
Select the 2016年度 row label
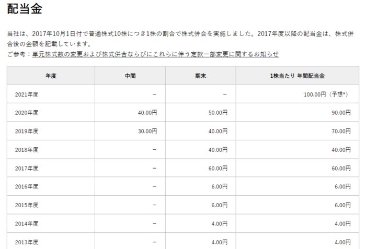click(x=28, y=186)
